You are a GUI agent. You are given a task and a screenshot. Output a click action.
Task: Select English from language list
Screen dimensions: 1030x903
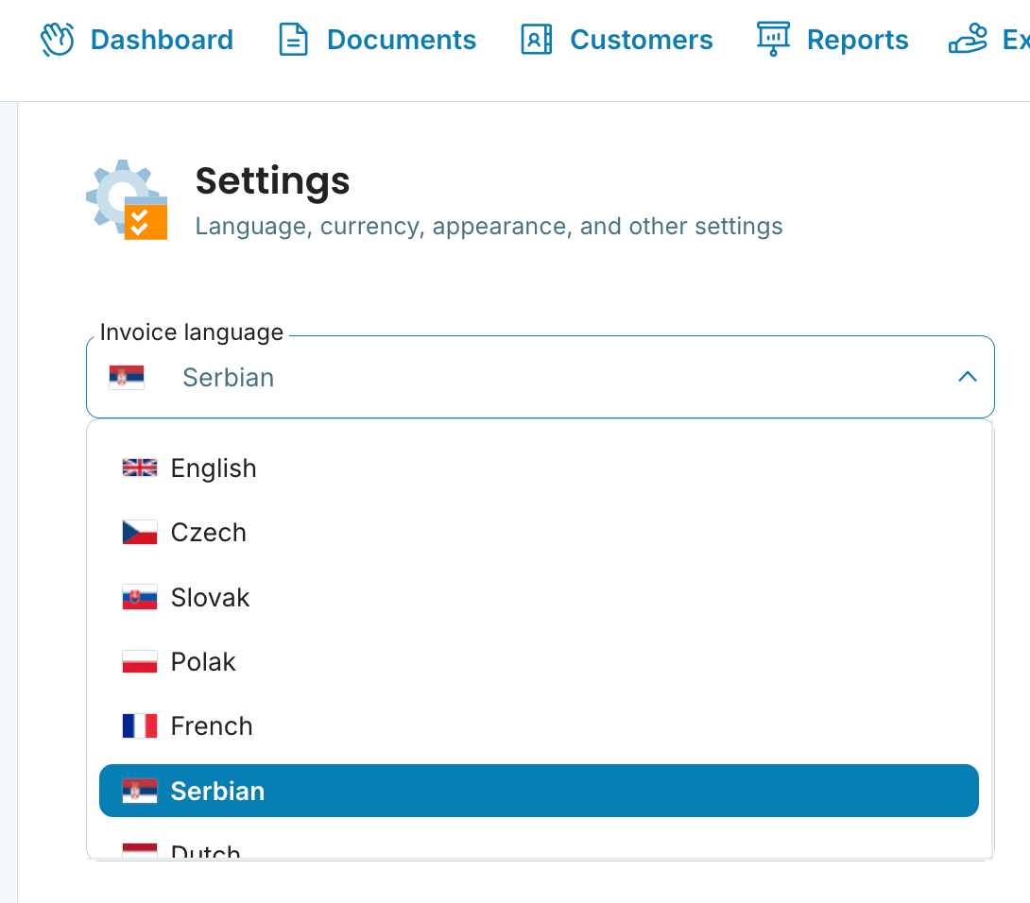coord(214,469)
